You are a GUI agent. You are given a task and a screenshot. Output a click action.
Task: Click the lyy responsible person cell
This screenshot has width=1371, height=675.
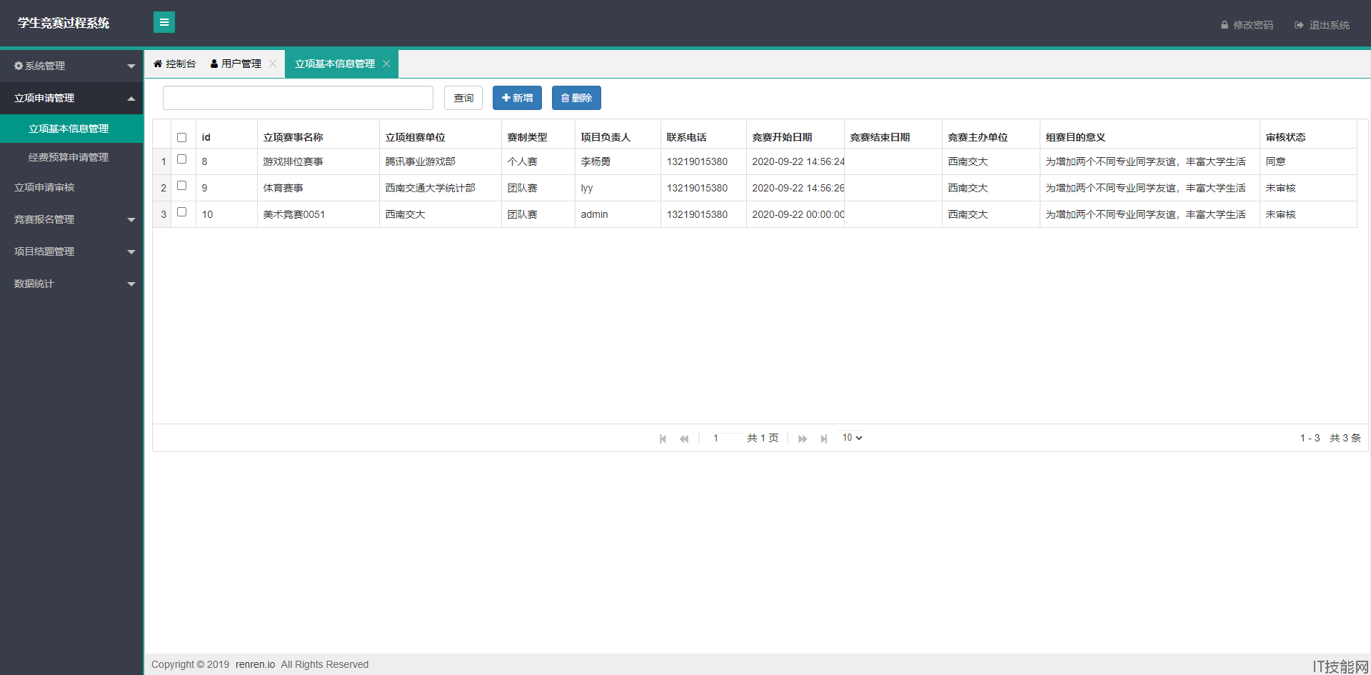618,188
